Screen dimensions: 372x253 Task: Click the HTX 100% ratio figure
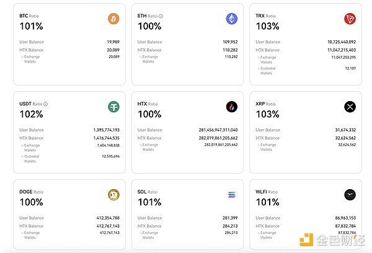click(149, 115)
